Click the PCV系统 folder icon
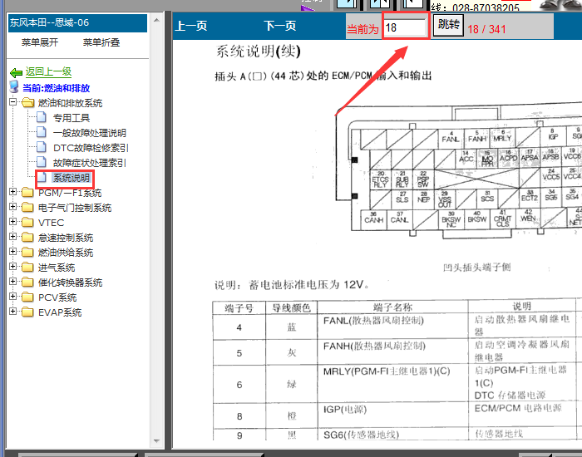 [x=27, y=297]
